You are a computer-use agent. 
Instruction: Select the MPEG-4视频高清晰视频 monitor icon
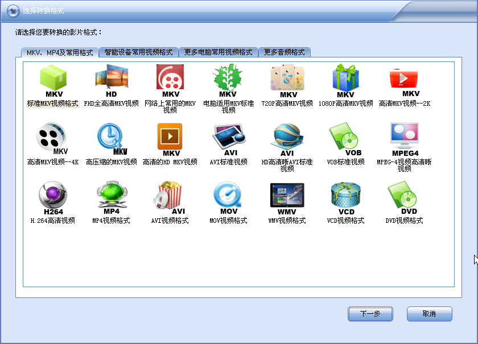[x=405, y=139]
